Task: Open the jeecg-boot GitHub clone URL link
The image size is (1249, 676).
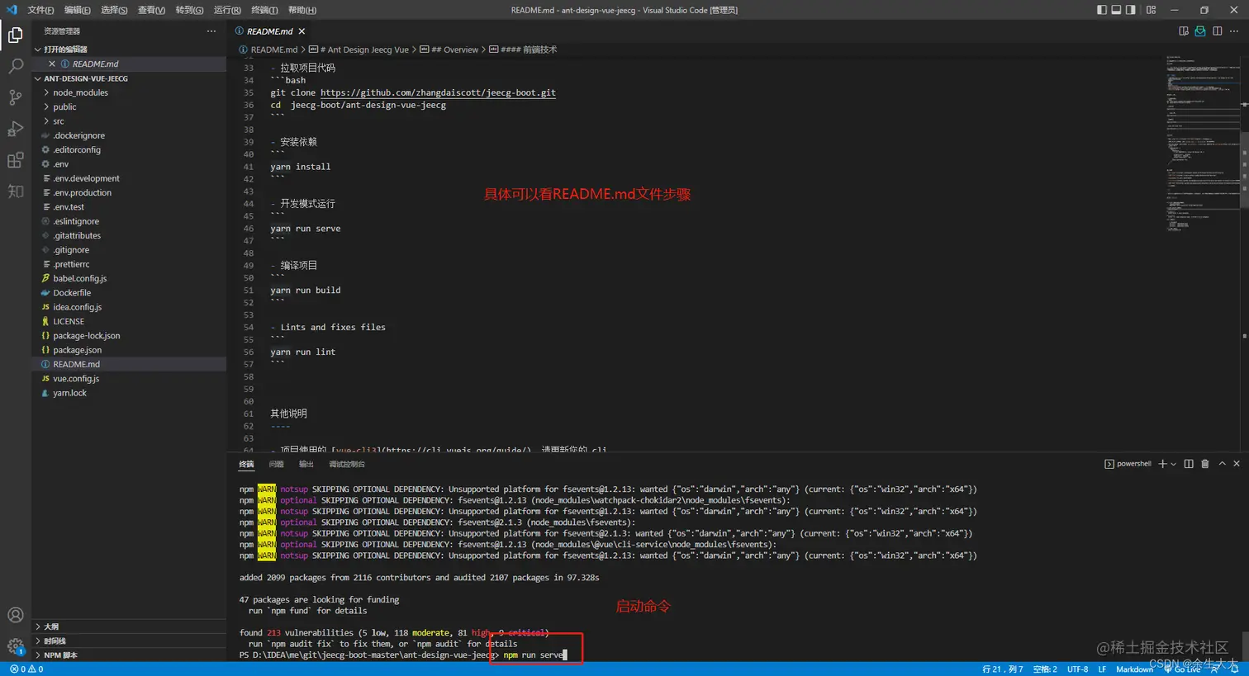Action: tap(438, 92)
